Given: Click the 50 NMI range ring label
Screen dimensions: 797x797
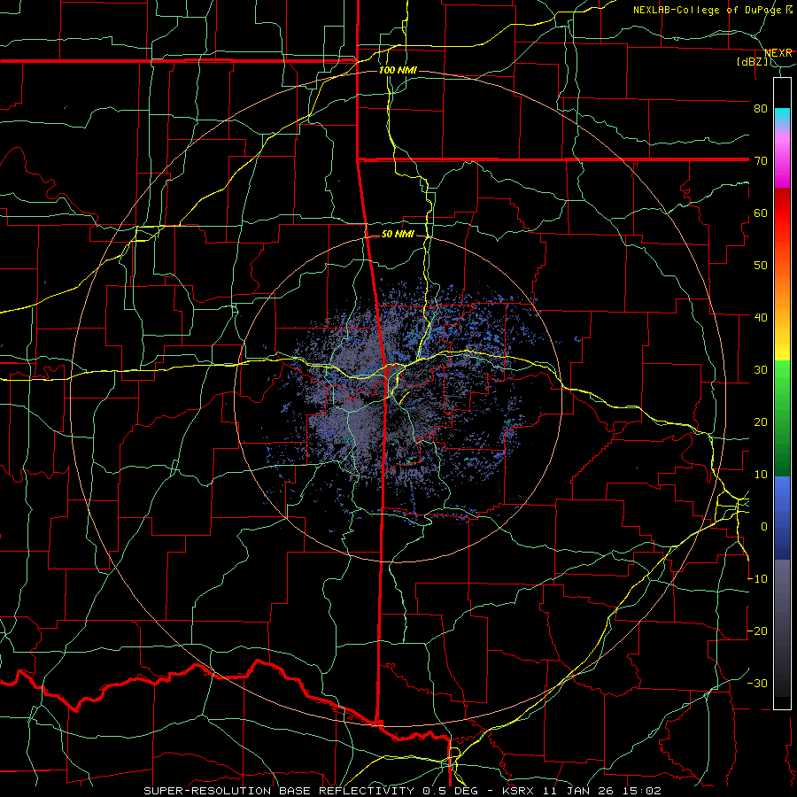Looking at the screenshot, I should click(398, 235).
